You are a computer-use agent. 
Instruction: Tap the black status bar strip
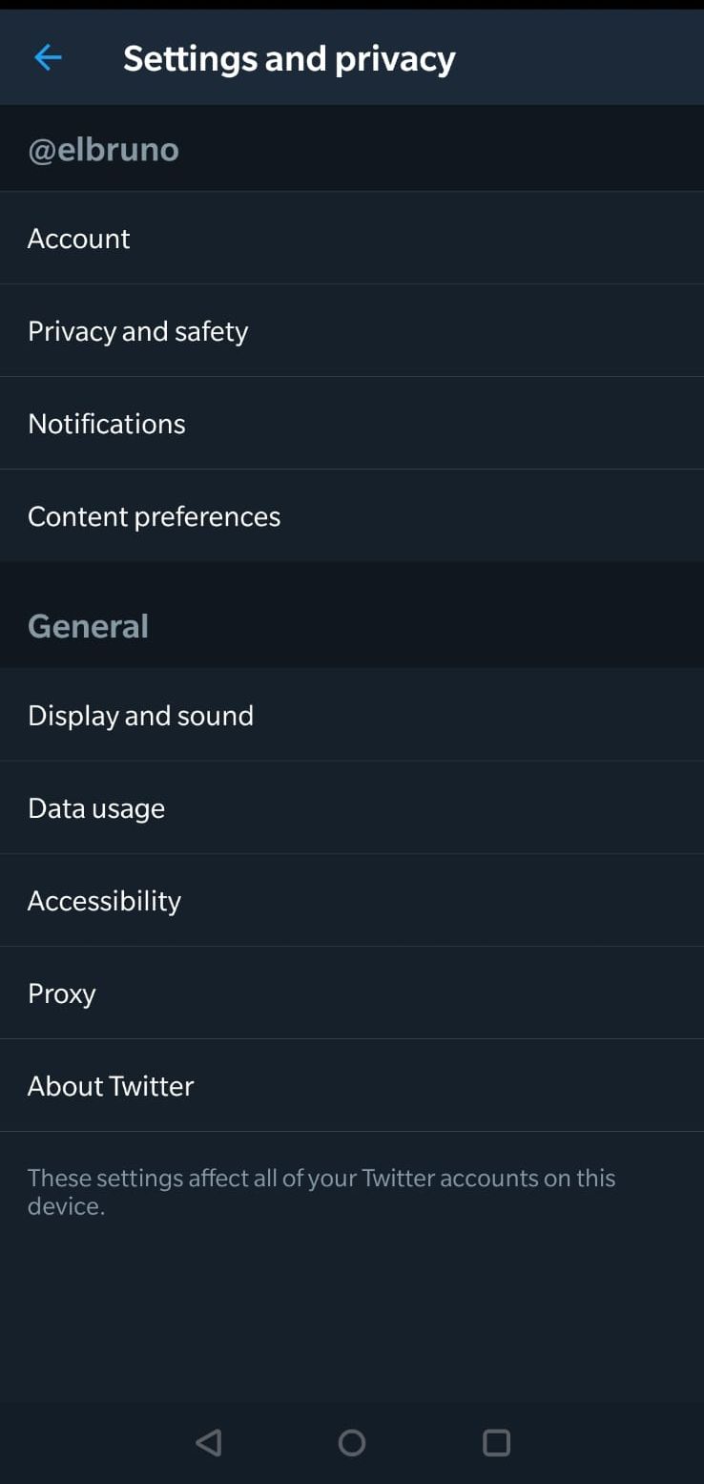352,5
